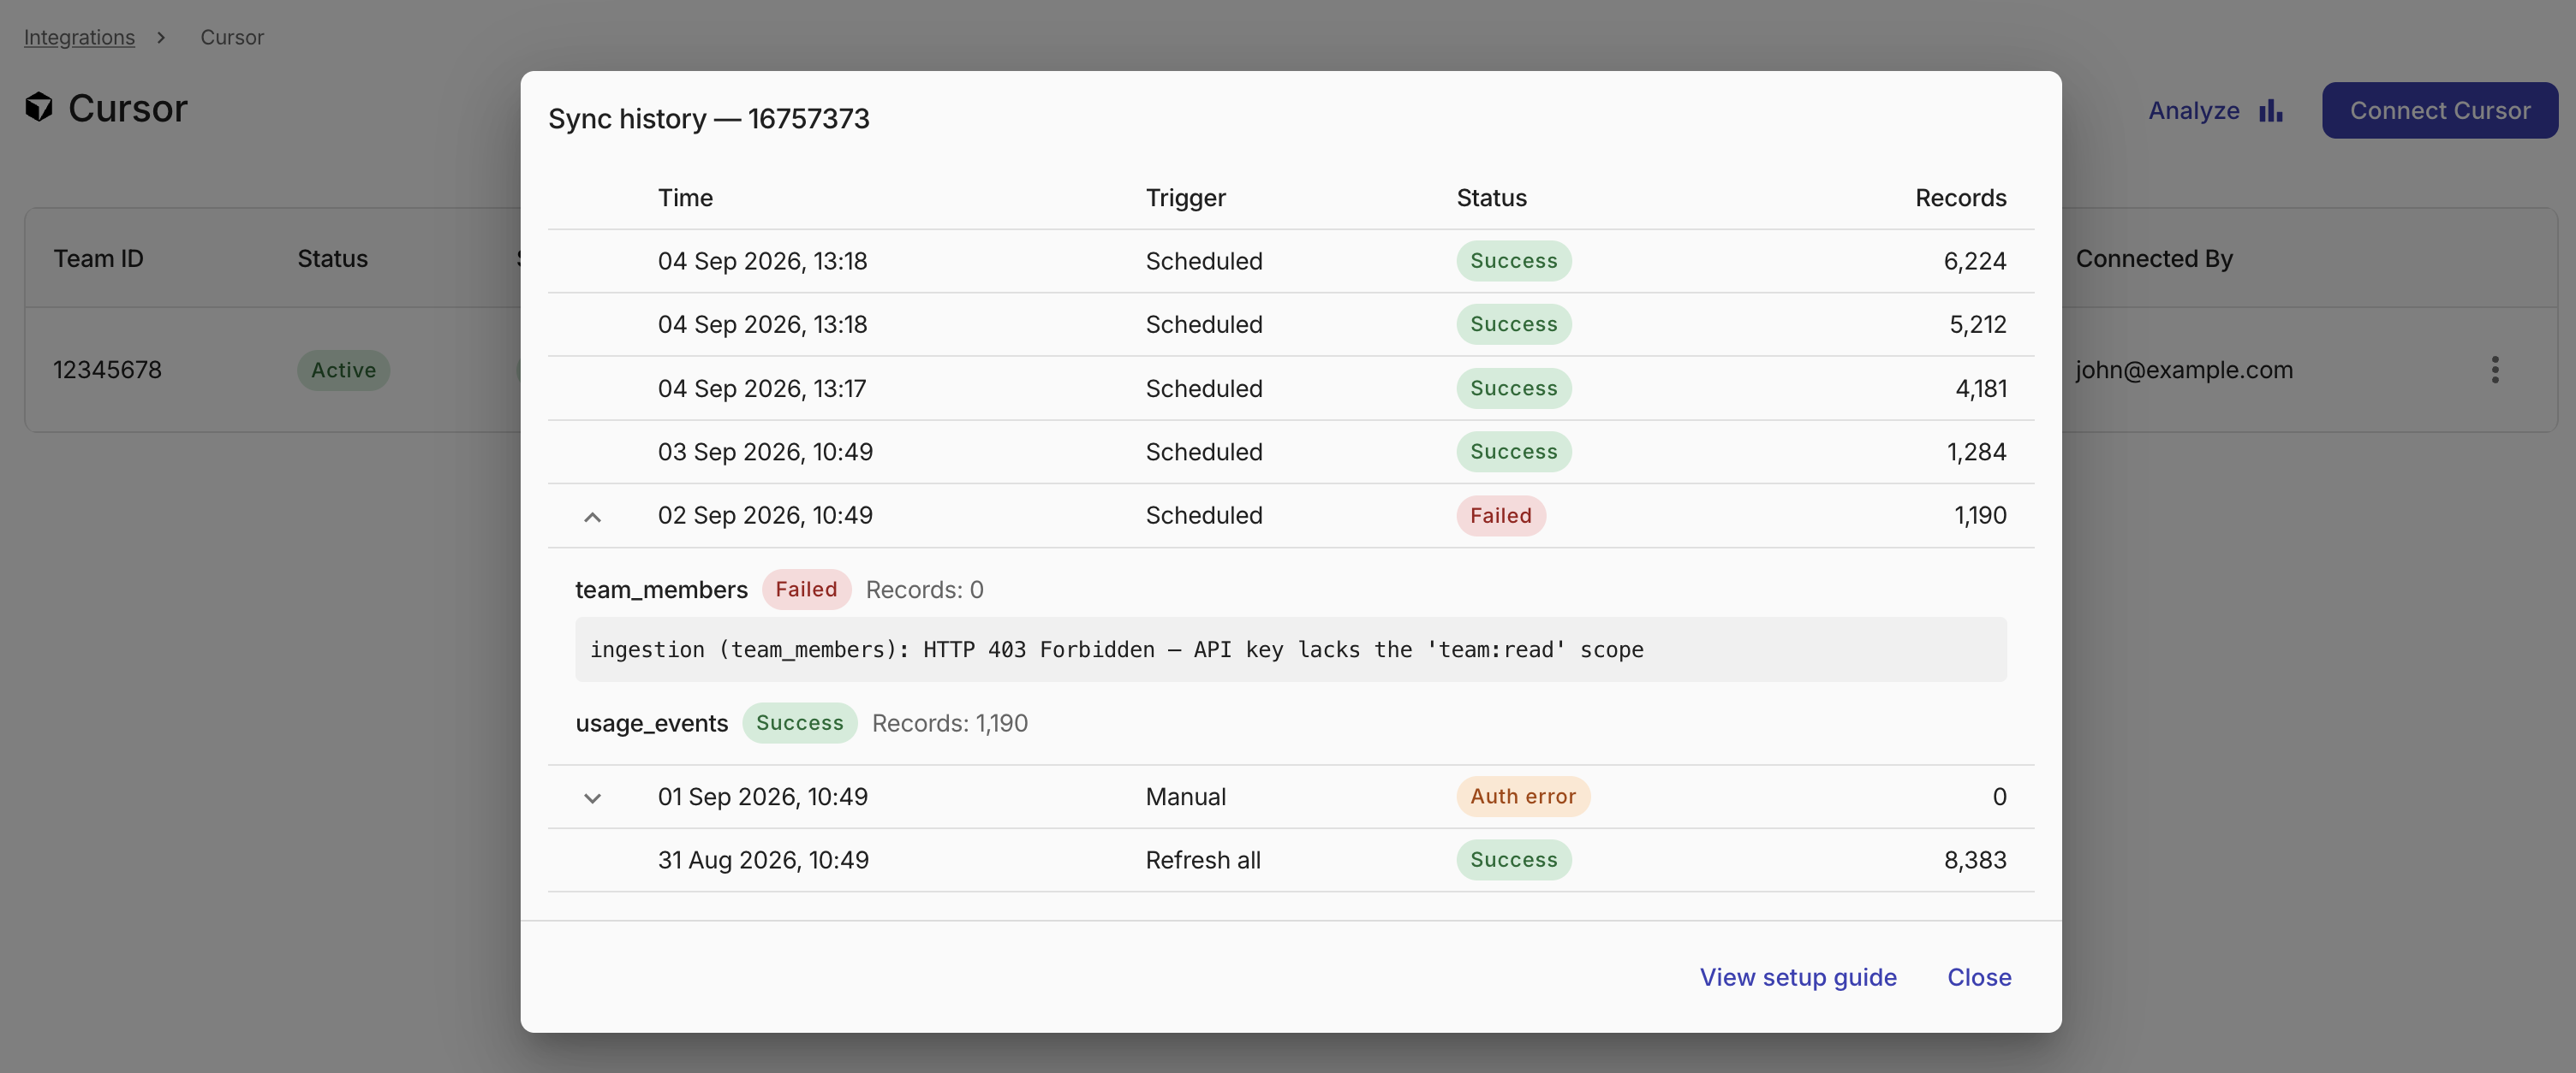The height and width of the screenshot is (1073, 2576).
Task: Collapse the 02 Sep 2026 sync row
Action: tap(592, 517)
